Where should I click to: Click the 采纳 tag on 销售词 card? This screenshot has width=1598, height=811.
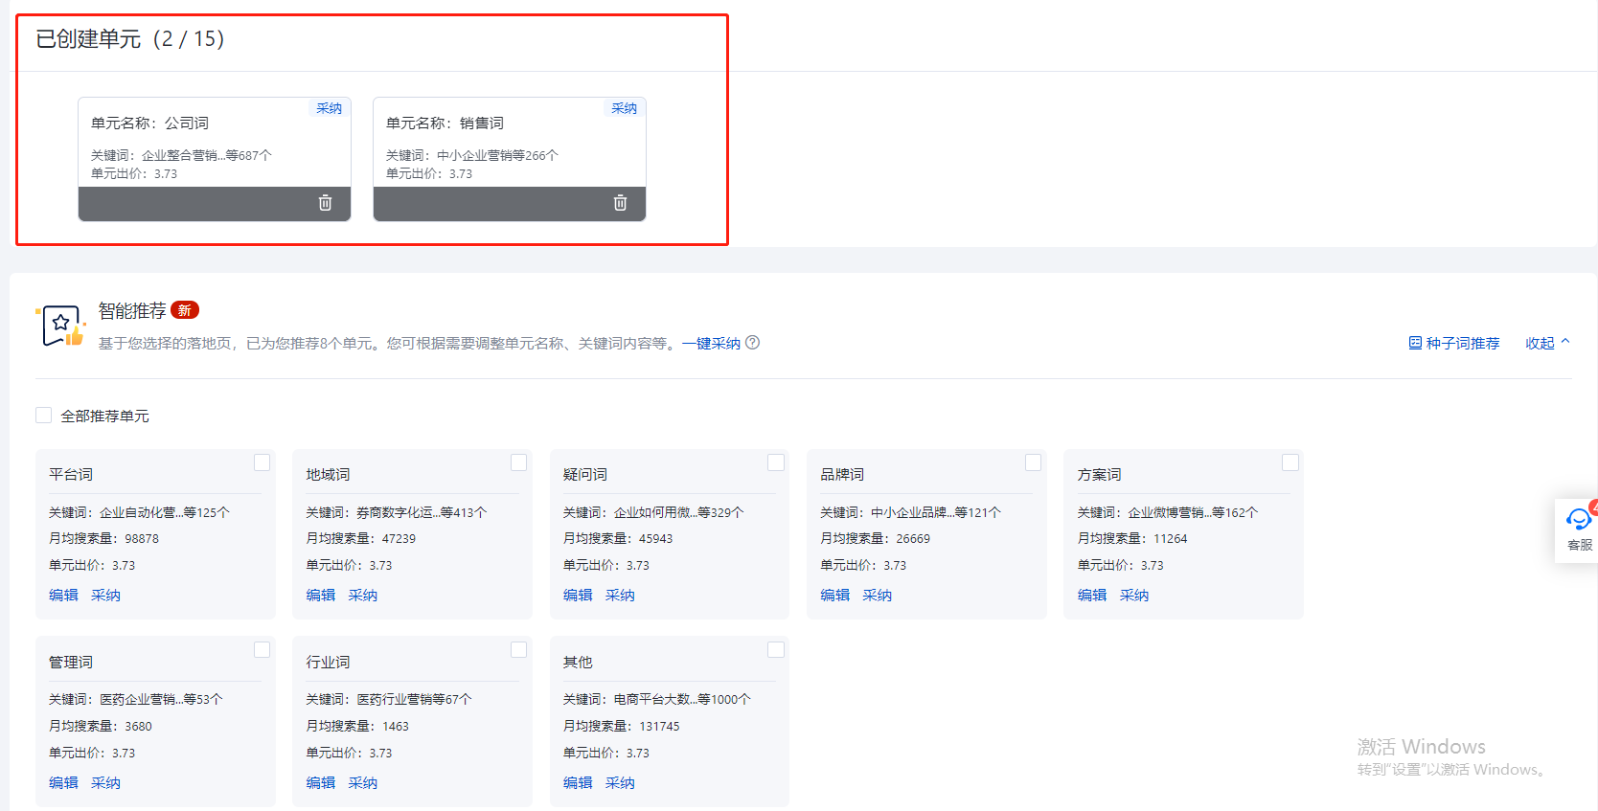[x=625, y=108]
